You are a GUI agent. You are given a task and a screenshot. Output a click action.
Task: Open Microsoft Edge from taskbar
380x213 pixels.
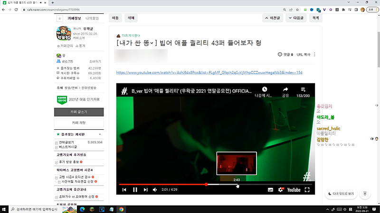pyautogui.click(x=82, y=209)
